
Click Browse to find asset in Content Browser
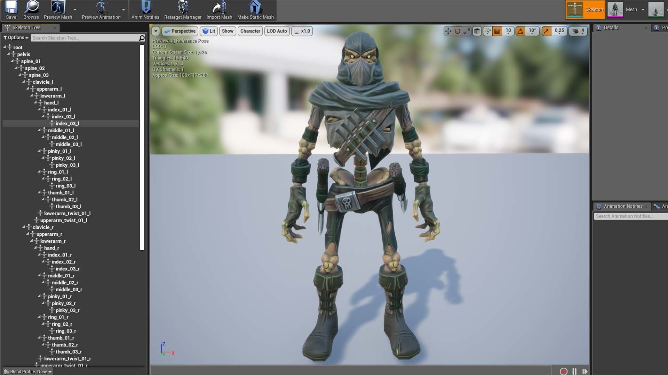[x=31, y=10]
